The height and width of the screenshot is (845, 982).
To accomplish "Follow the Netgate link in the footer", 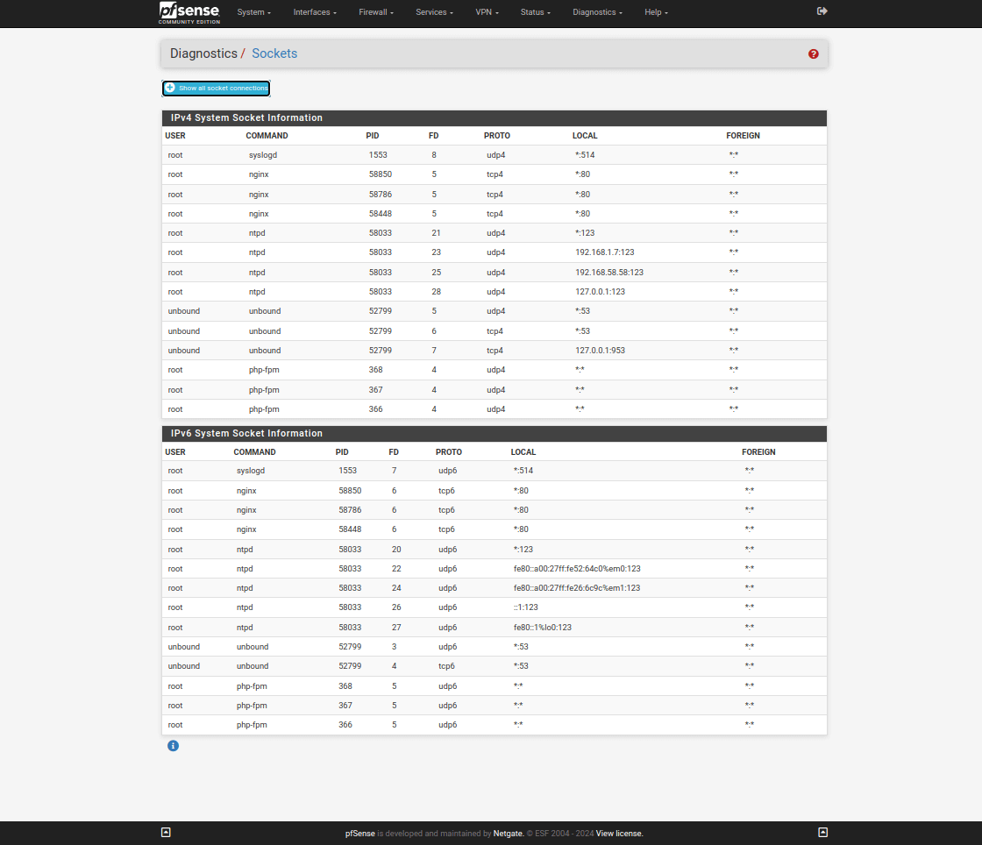I will click(509, 834).
